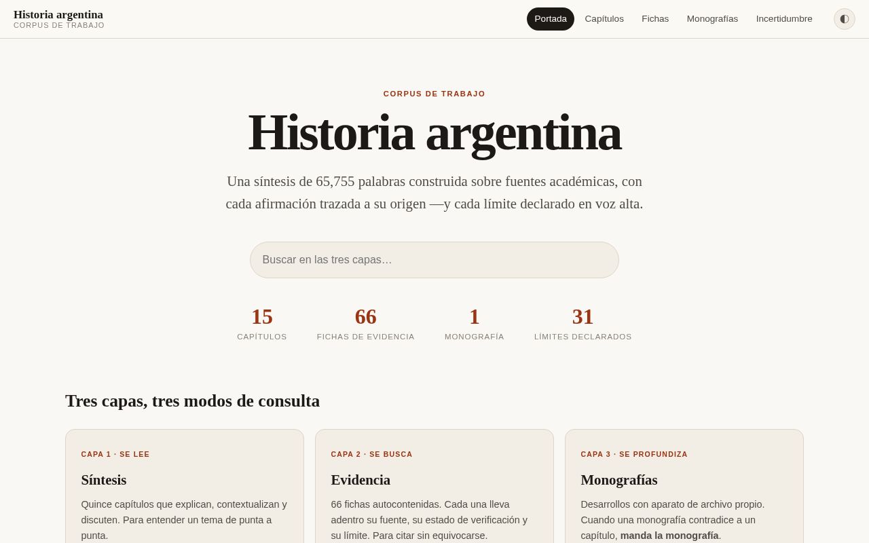Screen dimensions: 869x543
Task: Click 'Capa 2 · Se busca' label
Action: coord(372,454)
